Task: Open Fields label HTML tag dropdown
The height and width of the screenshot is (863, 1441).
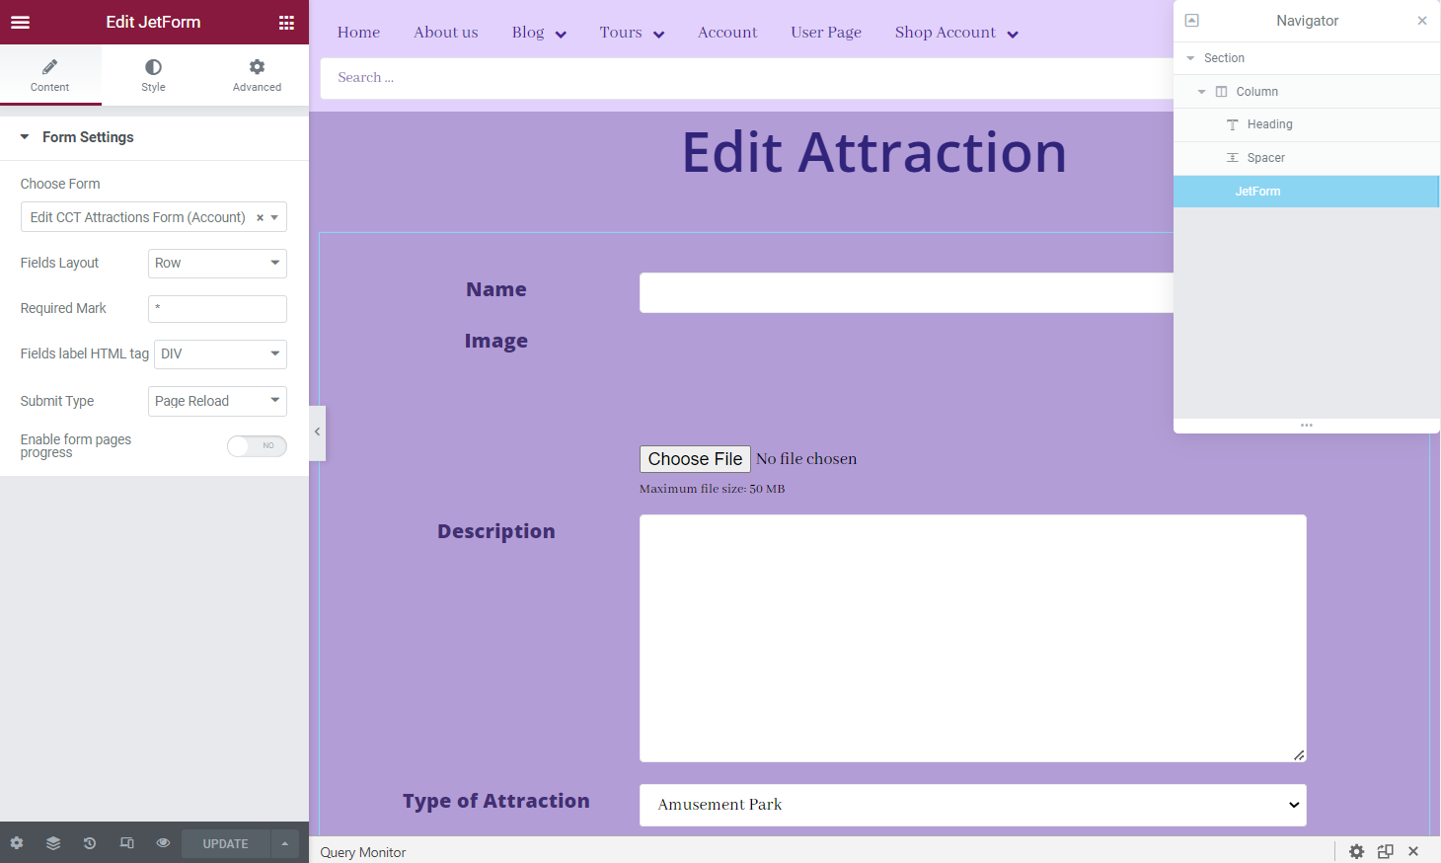Action: coord(220,354)
